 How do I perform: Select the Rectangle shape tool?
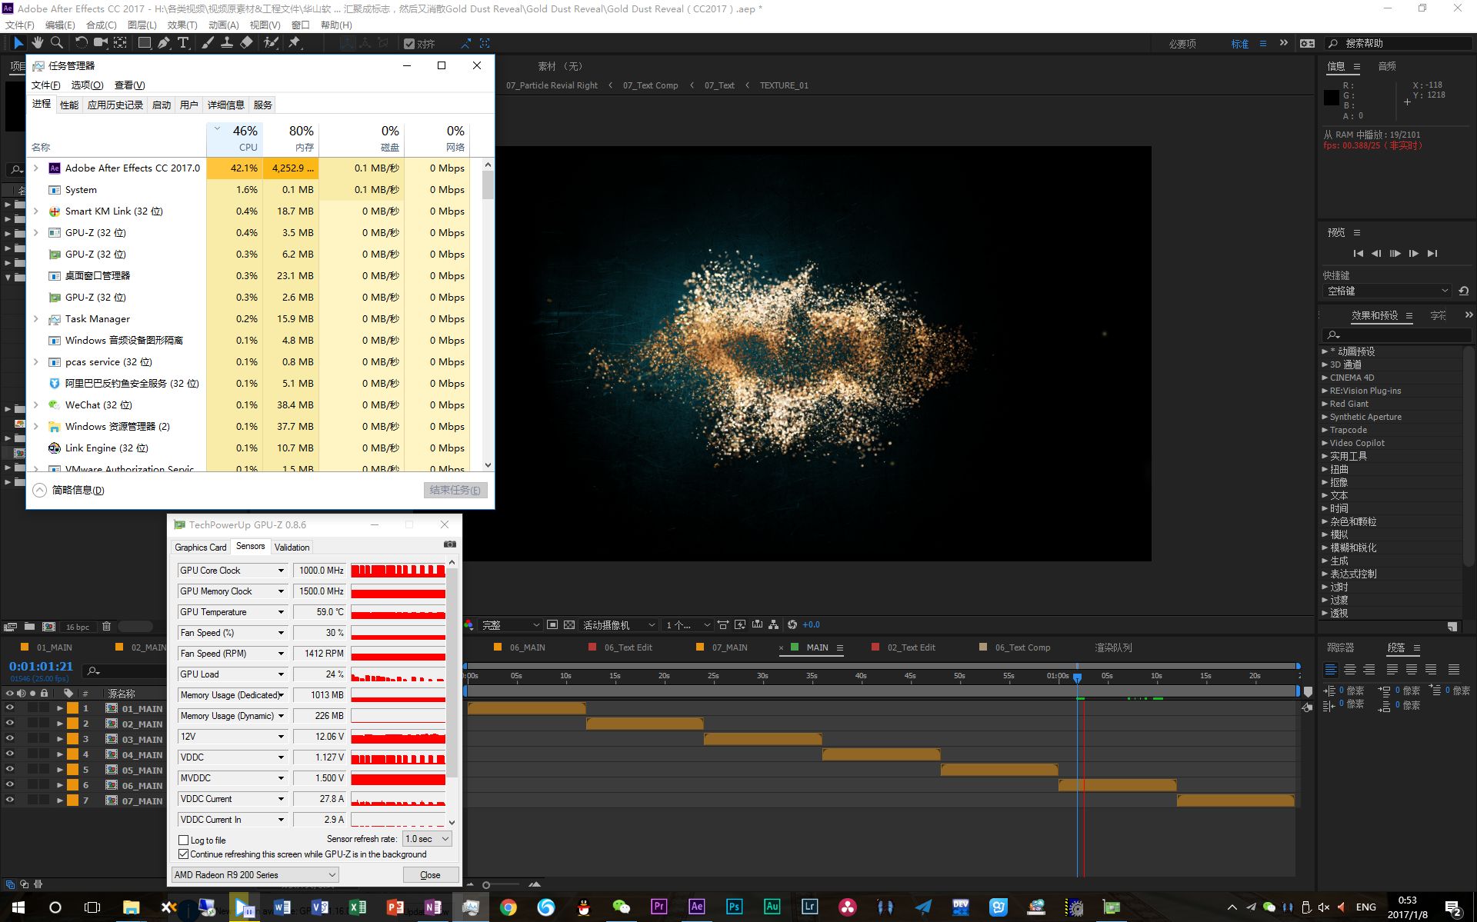point(144,43)
